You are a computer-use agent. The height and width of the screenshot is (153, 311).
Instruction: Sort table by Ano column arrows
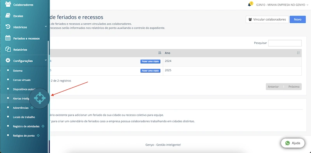[x=298, y=53]
